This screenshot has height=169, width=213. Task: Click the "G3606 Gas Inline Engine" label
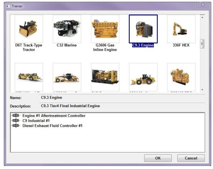point(105,47)
